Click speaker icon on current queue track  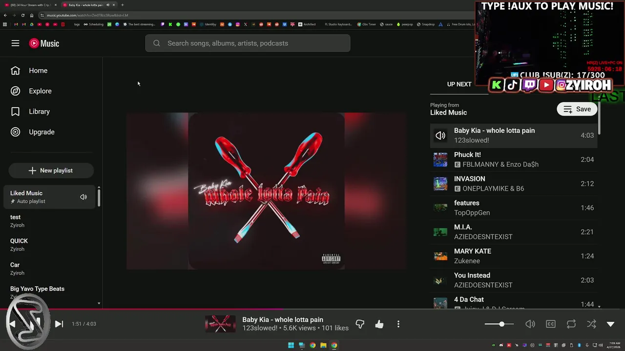pyautogui.click(x=440, y=136)
